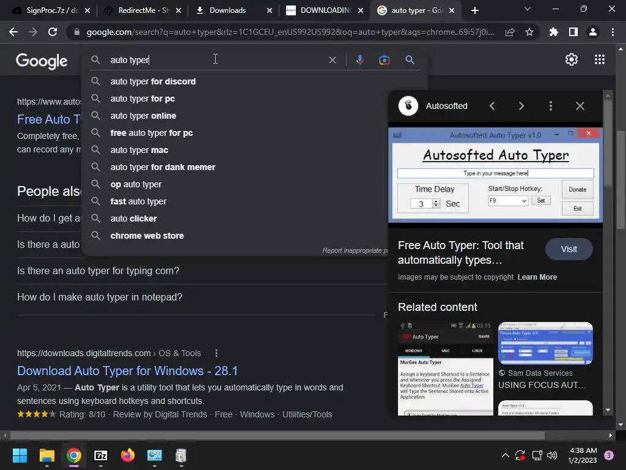Viewport: 626px width, 470px height.
Task: Select suggestion free auto typer for pc
Action: click(x=235, y=133)
